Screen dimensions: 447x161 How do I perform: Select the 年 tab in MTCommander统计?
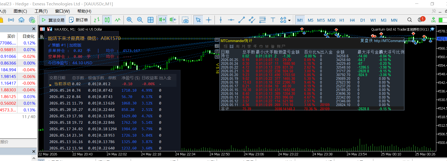click(x=255, y=46)
